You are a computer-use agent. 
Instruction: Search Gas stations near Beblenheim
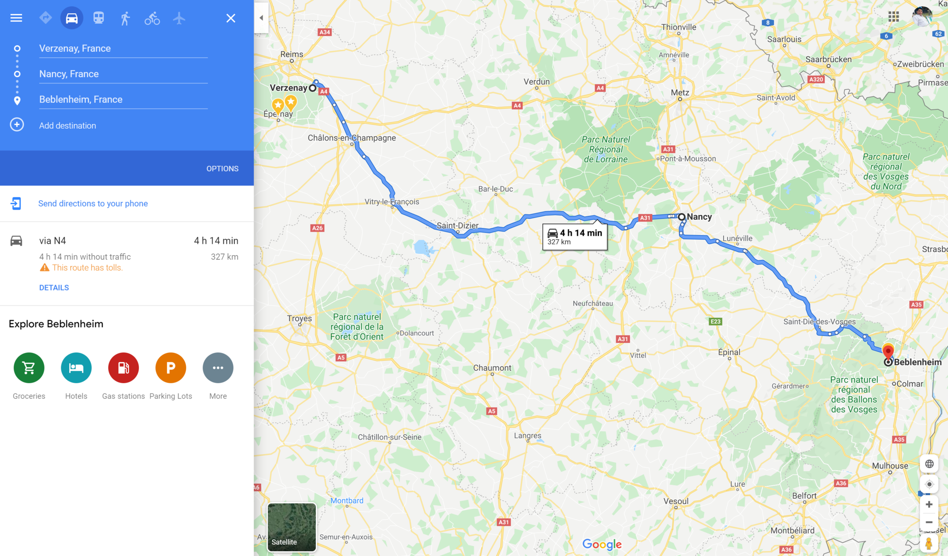tap(123, 376)
